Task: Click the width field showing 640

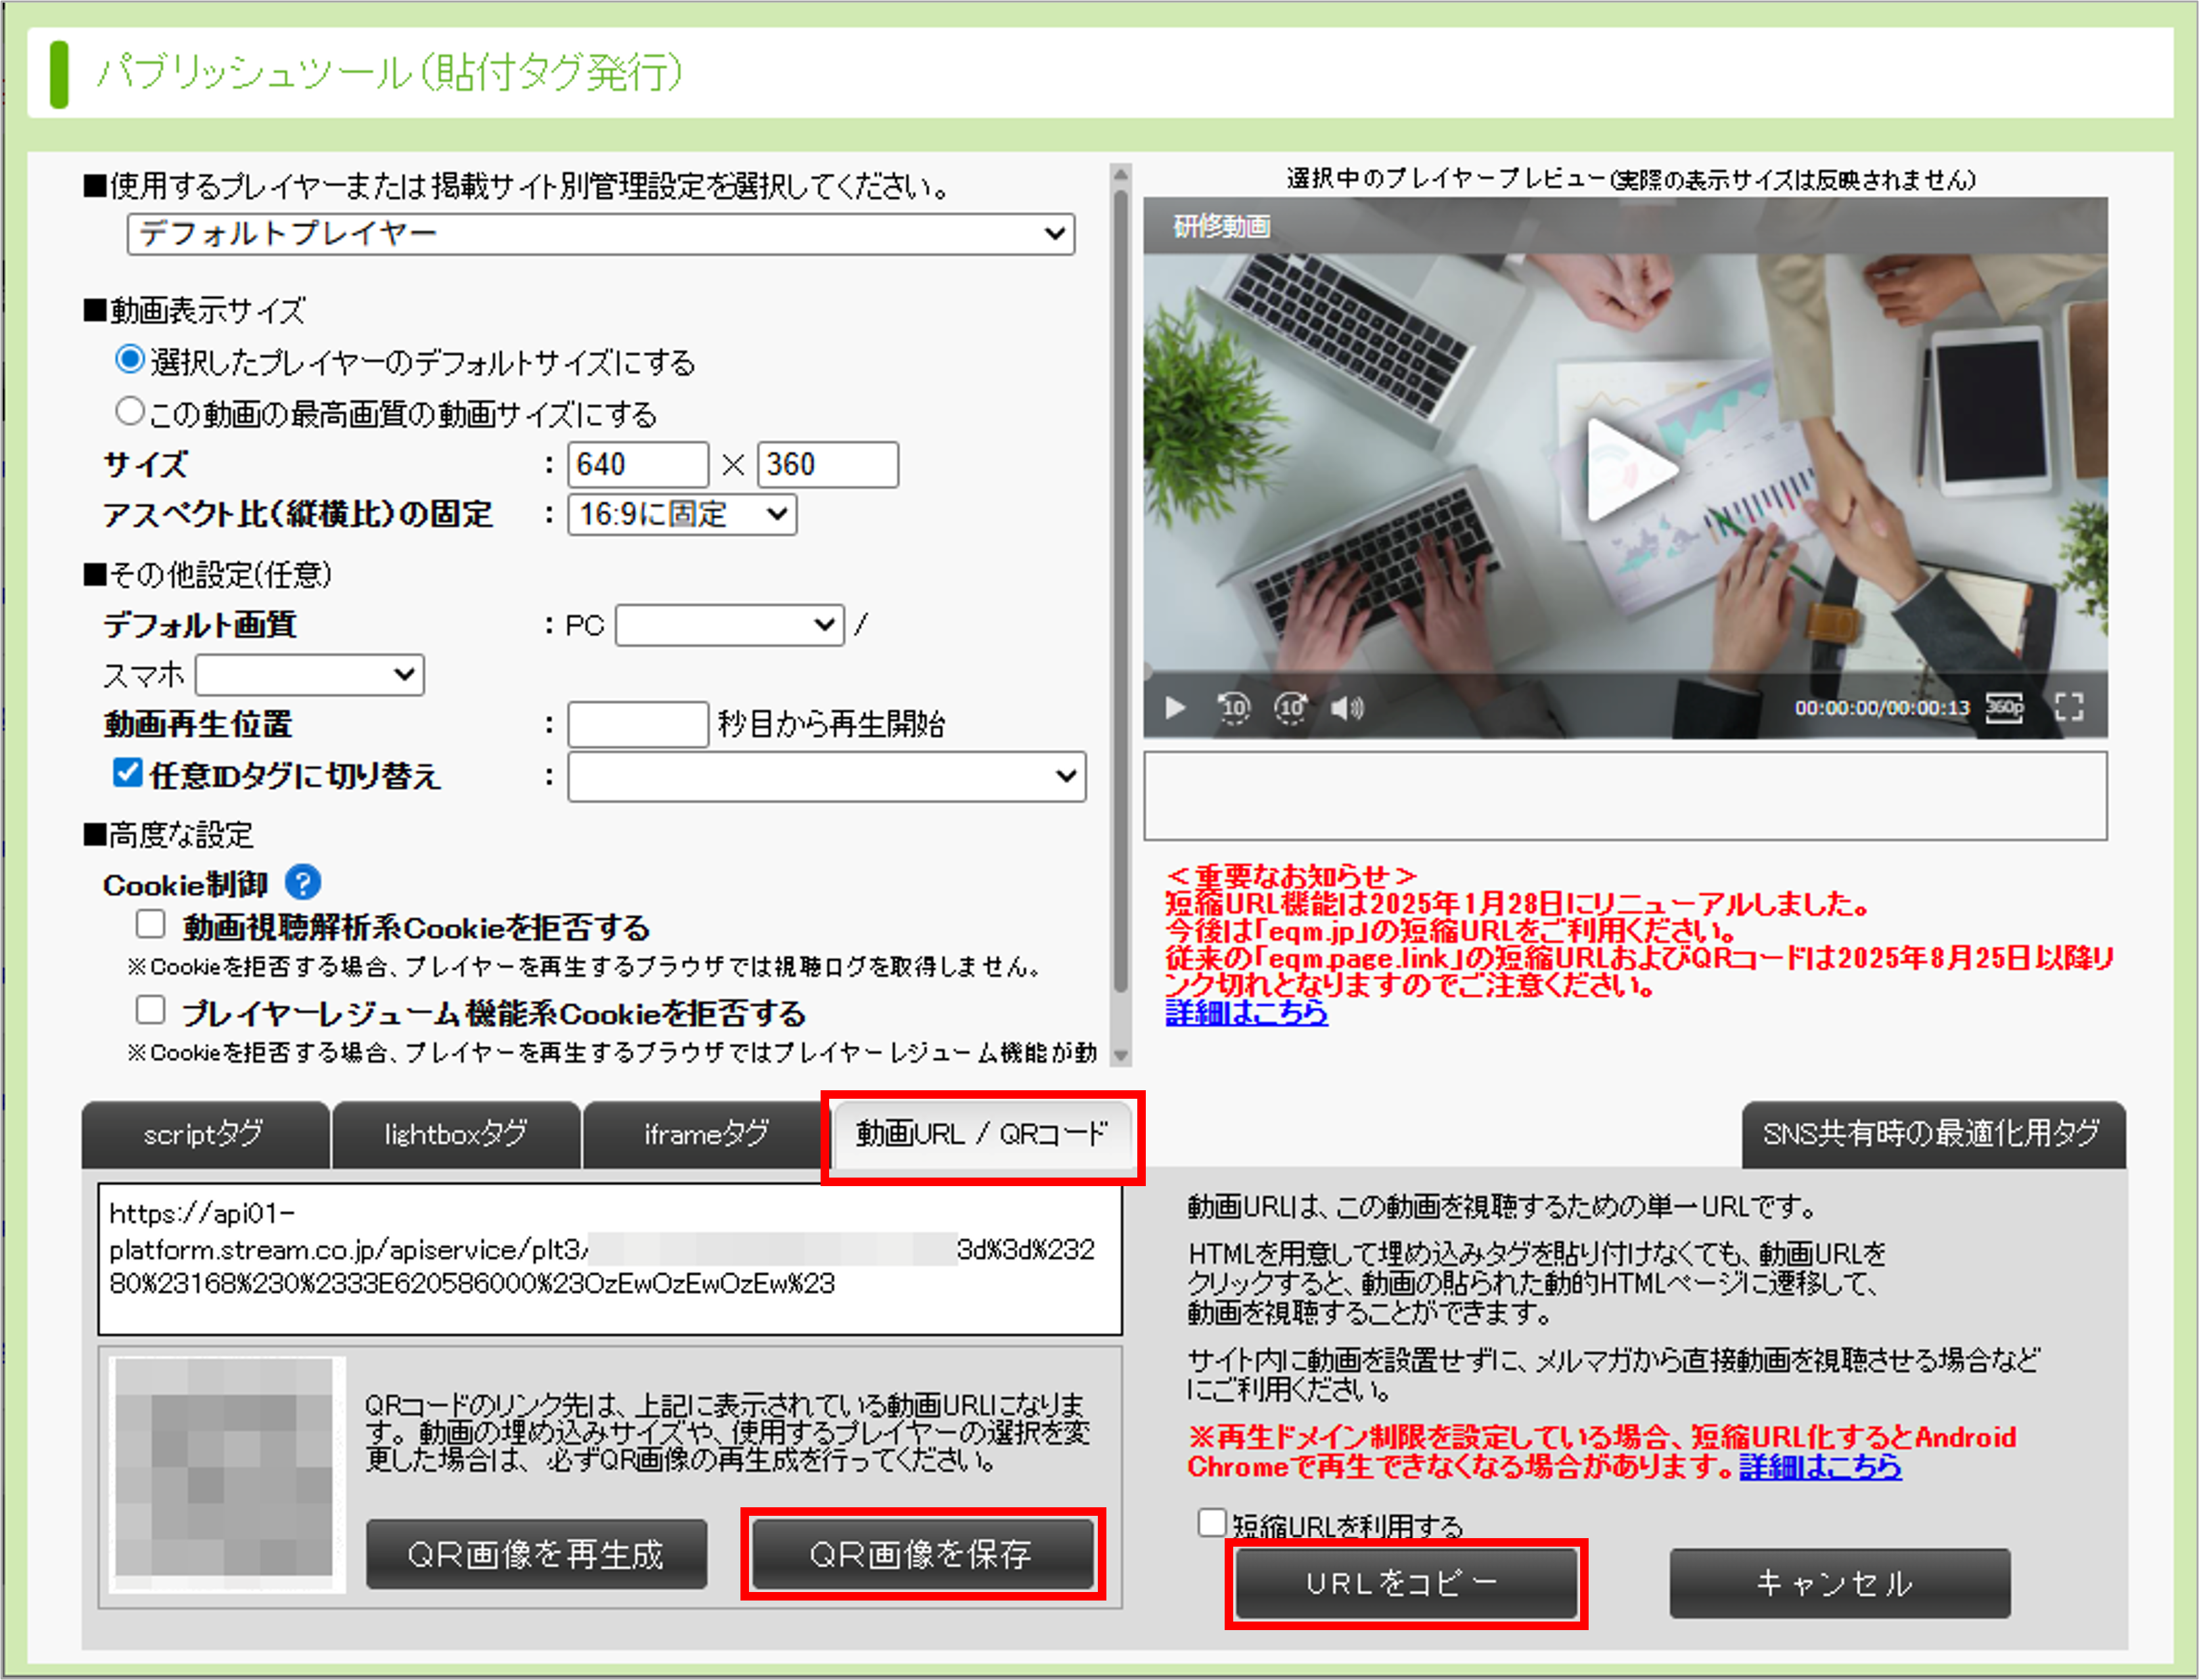Action: 639,465
